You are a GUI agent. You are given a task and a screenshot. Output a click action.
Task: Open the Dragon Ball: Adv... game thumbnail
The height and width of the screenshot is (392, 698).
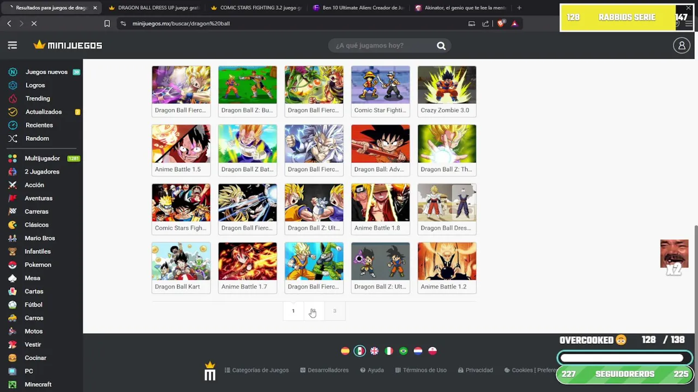point(380,150)
